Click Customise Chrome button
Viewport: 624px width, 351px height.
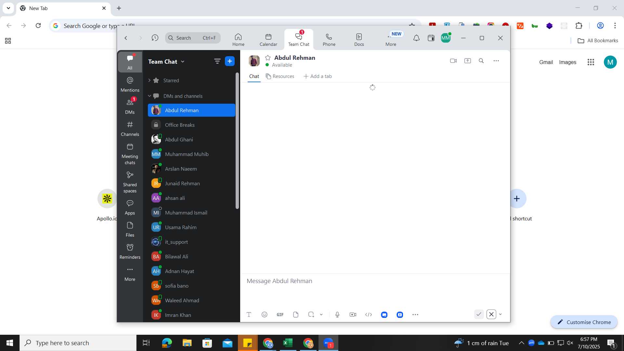pos(584,322)
